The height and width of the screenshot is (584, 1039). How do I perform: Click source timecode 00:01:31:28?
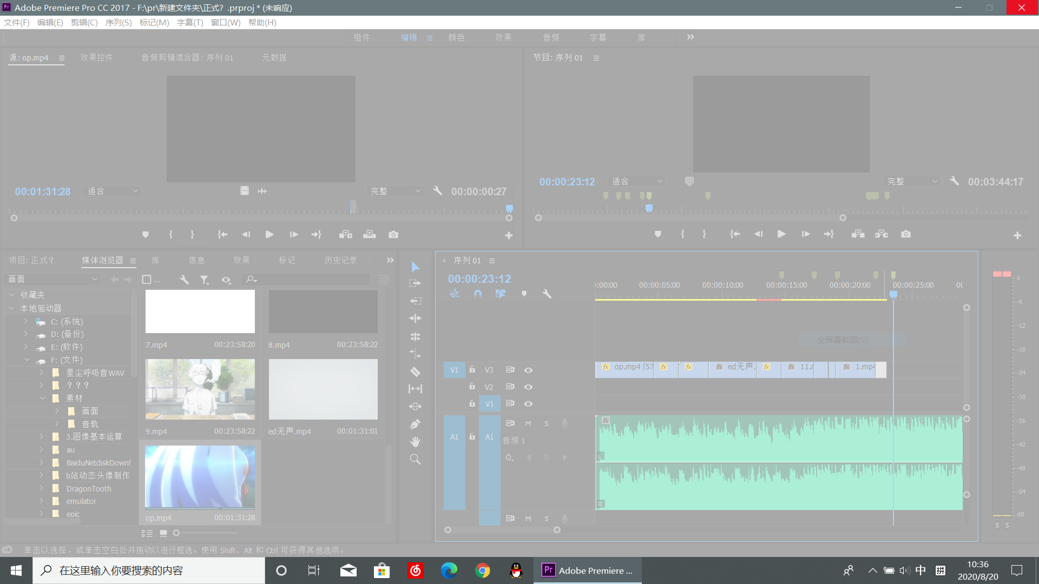(x=43, y=191)
